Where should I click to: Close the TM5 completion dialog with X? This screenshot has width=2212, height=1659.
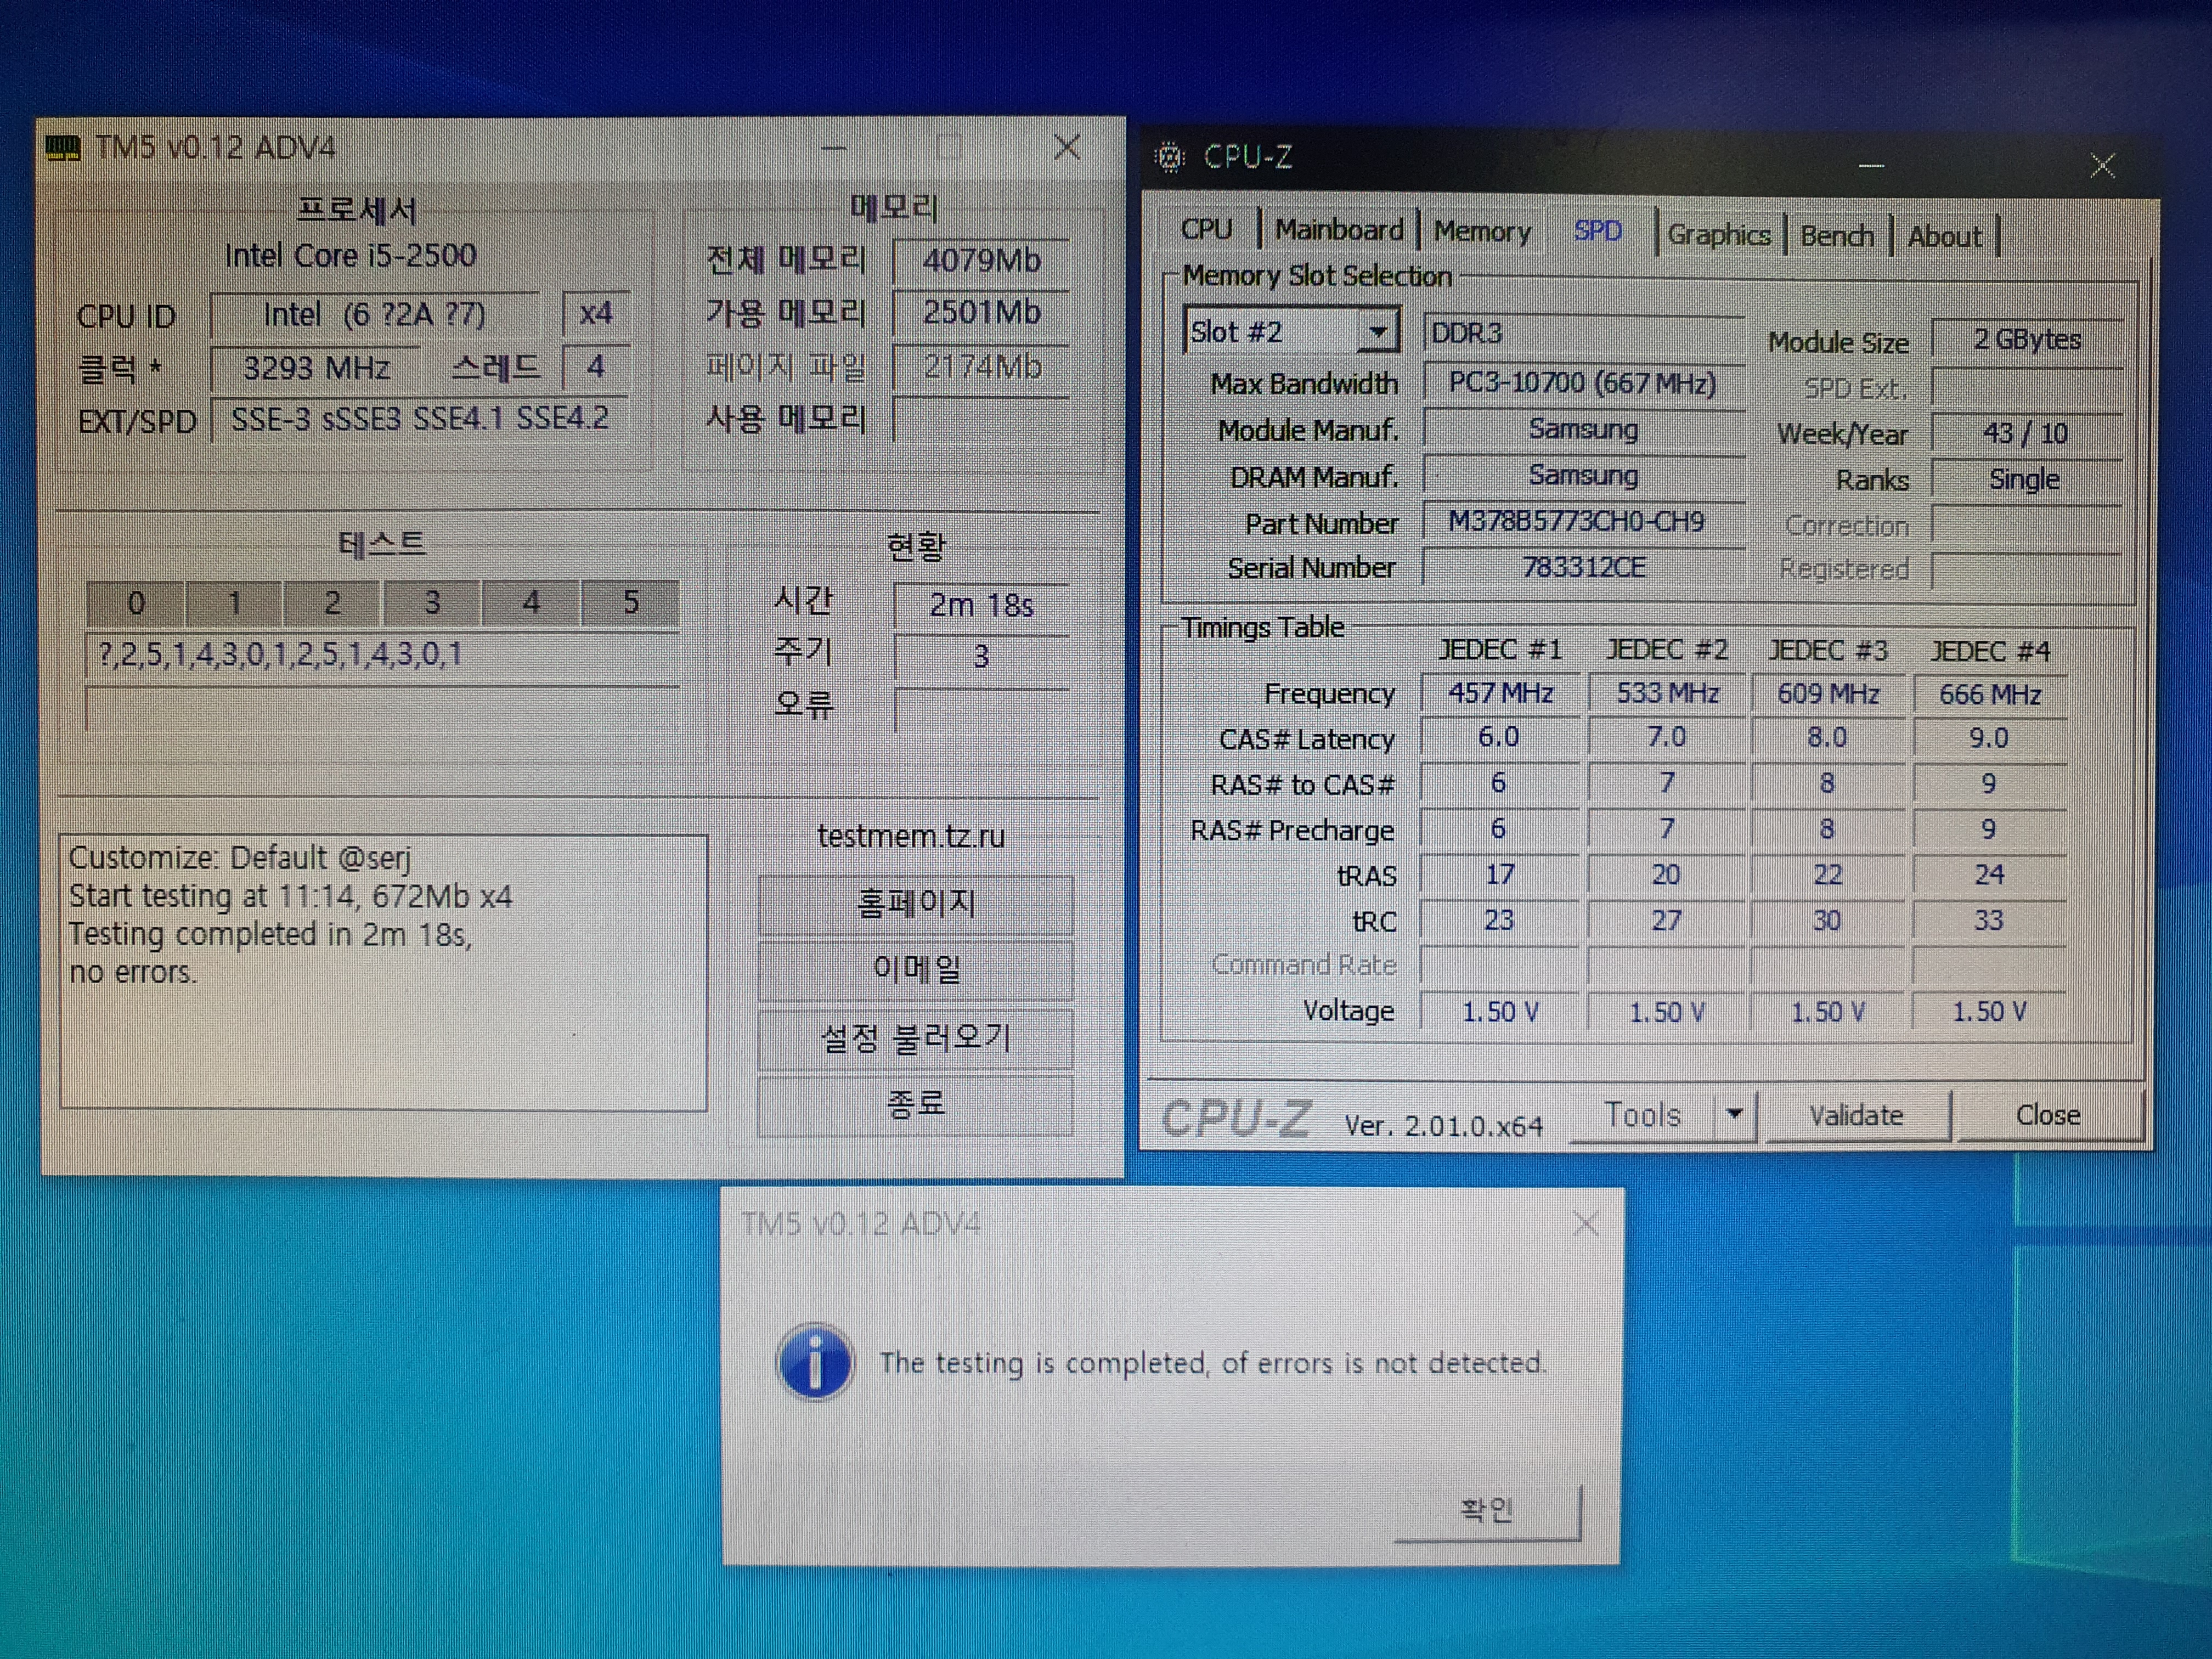point(1585,1223)
